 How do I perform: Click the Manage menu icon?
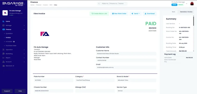pos(4,25)
